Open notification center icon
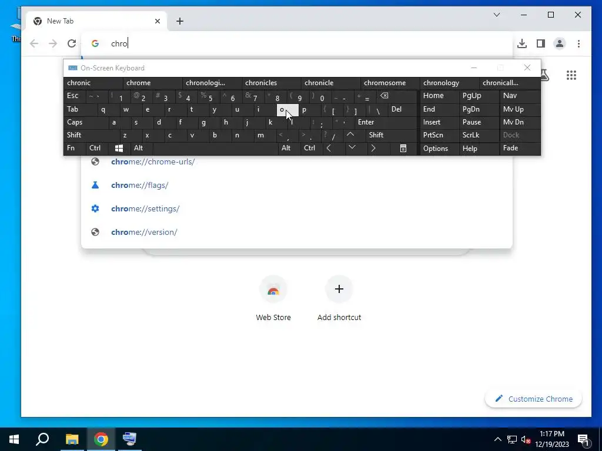 click(583, 439)
